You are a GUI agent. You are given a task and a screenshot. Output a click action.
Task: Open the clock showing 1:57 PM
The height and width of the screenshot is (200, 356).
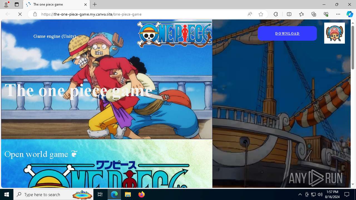click(332, 194)
